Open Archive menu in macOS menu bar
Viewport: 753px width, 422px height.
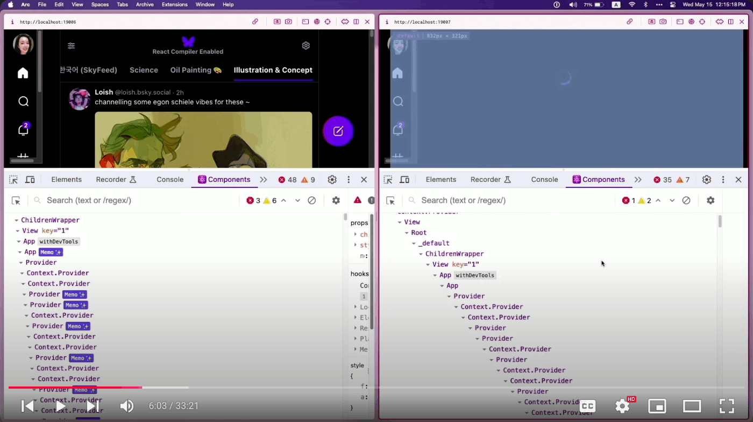coord(144,4)
